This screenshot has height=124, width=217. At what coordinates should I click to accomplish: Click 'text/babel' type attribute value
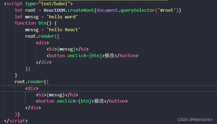[54, 4]
